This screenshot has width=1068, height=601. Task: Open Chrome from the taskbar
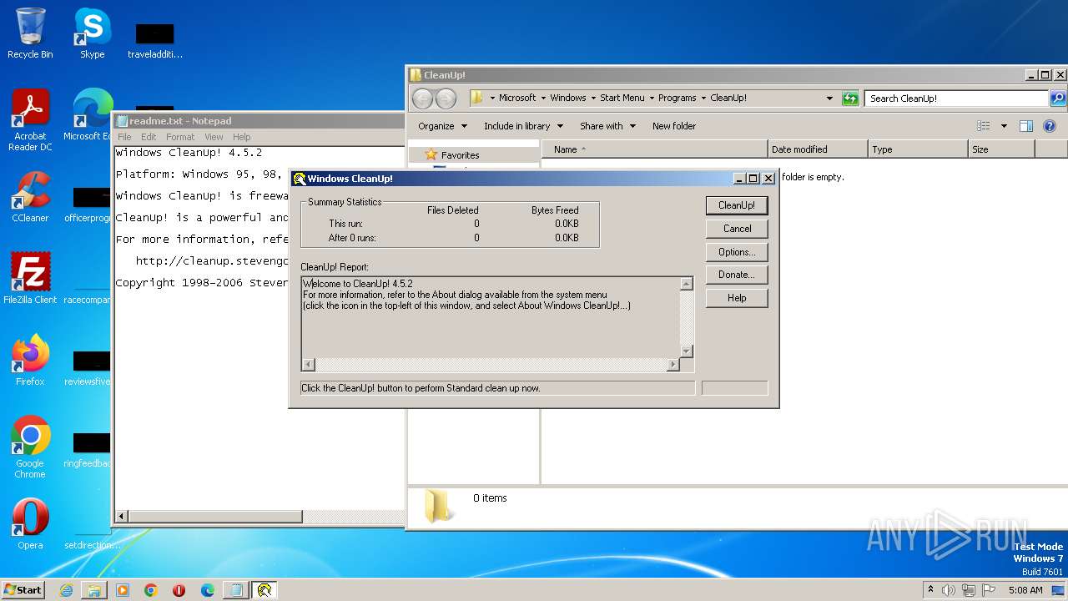click(151, 590)
